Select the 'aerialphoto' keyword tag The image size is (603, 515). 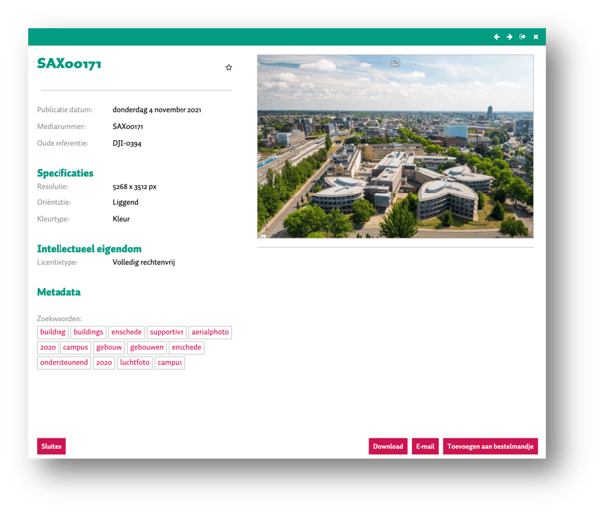click(x=210, y=332)
